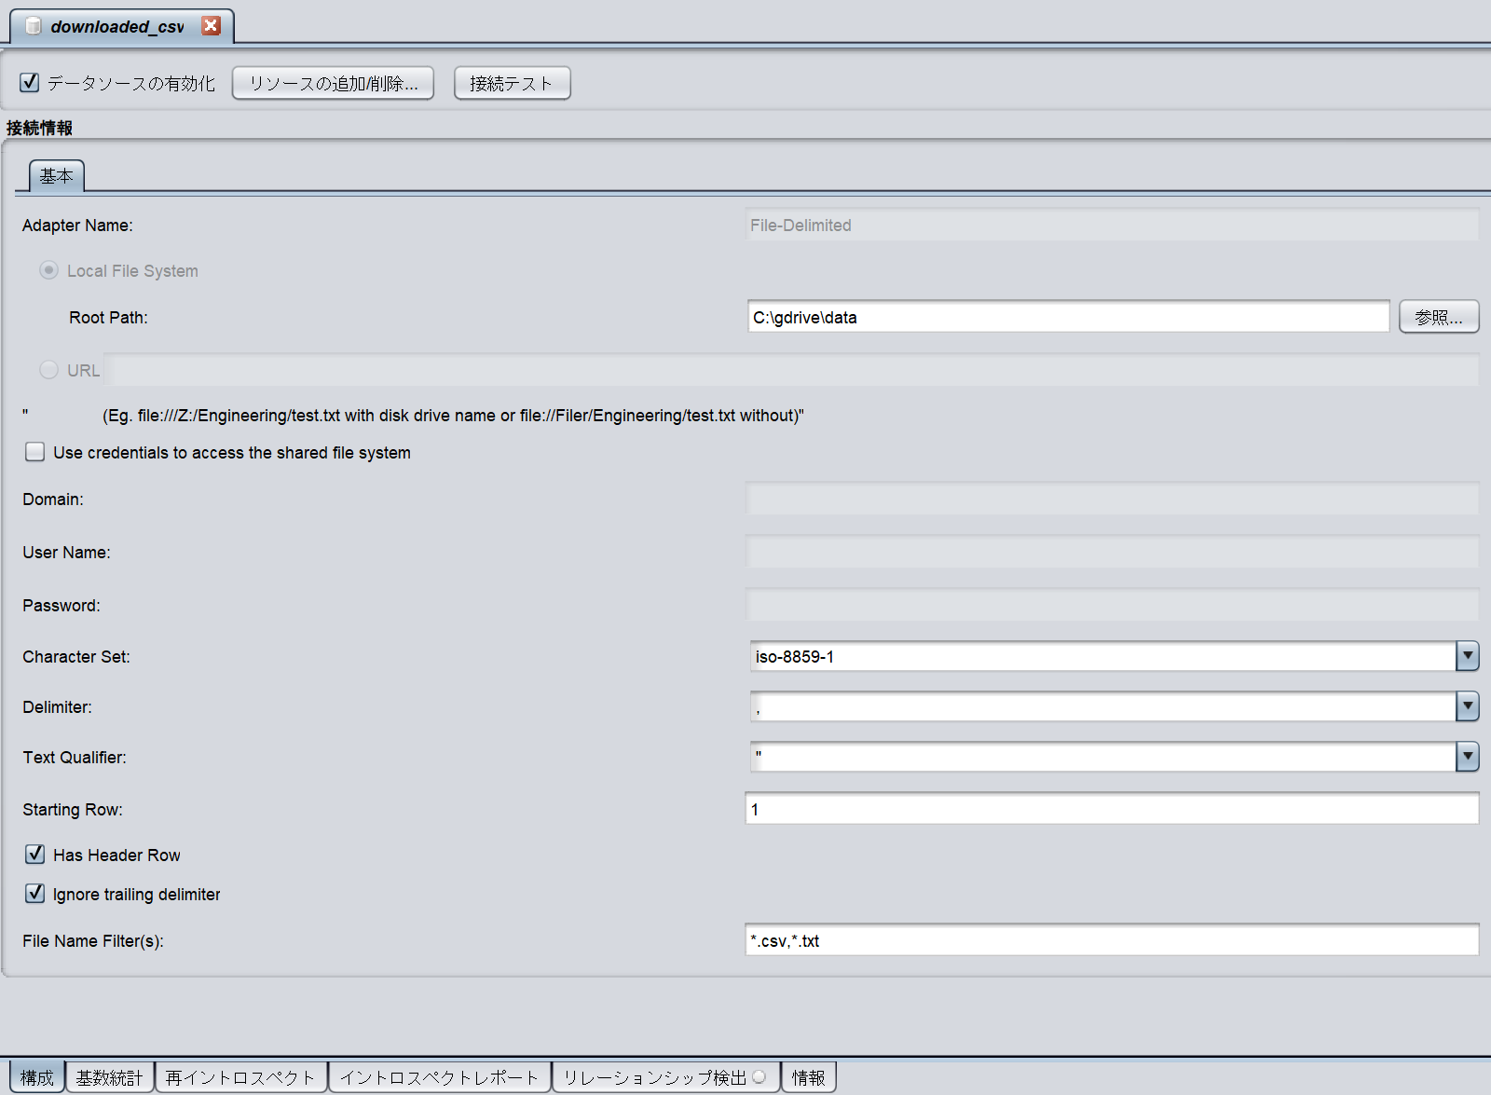The image size is (1491, 1095).
Task: Select the Local File System radio button
Action: 48,270
